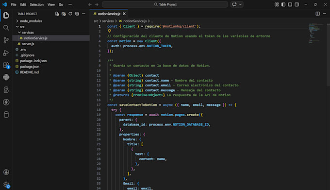Image resolution: width=330 pixels, height=190 pixels.
Task: Open the Selection menu
Action: [36, 4]
